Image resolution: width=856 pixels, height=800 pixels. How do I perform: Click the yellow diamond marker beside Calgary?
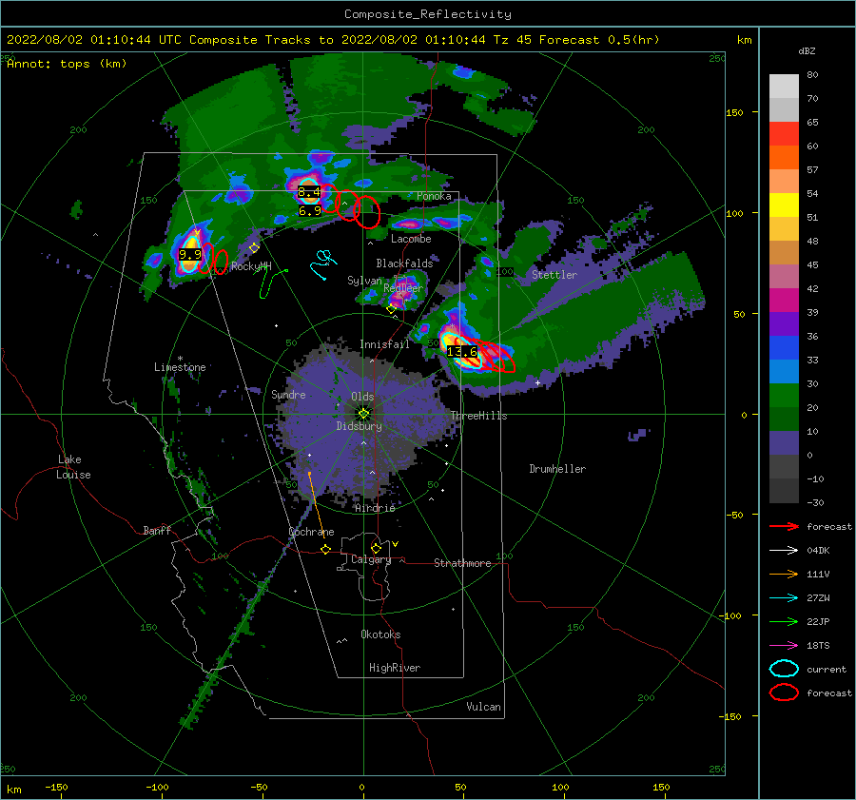pyautogui.click(x=376, y=548)
